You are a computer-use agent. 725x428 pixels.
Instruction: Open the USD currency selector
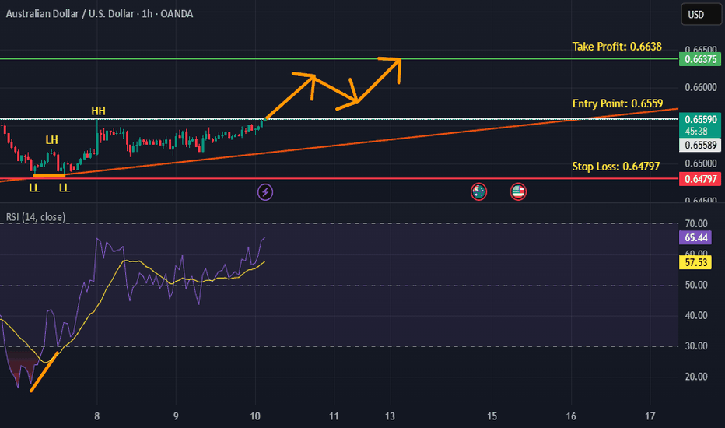click(701, 14)
